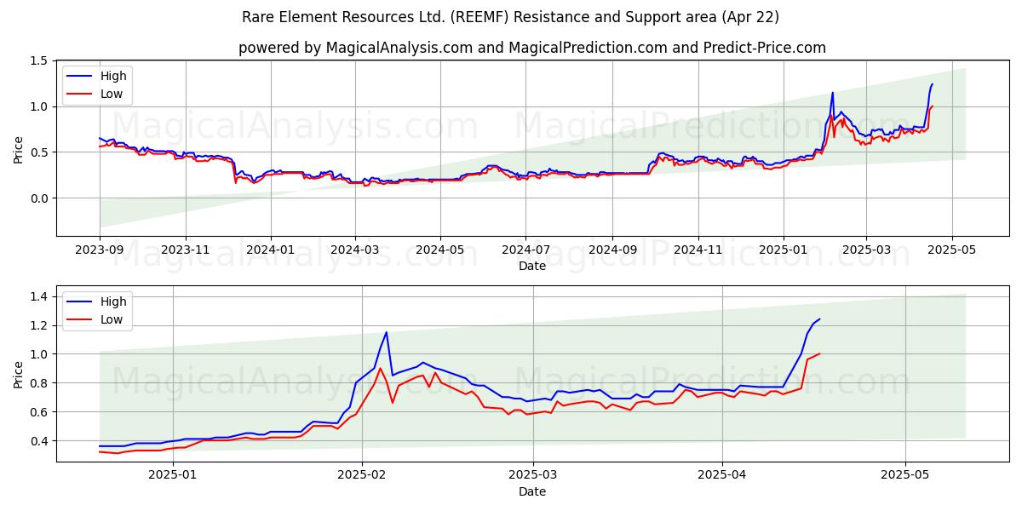Click the '2023-09' x-axis label
Image resolution: width=1022 pixels, height=511 pixels.
[100, 251]
